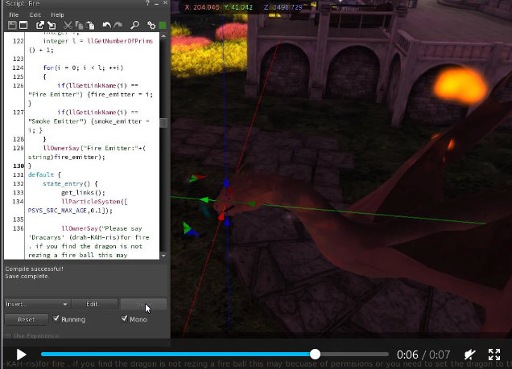Toggle the Use Experience checkbox
The width and height of the screenshot is (512, 369).
pyautogui.click(x=8, y=335)
